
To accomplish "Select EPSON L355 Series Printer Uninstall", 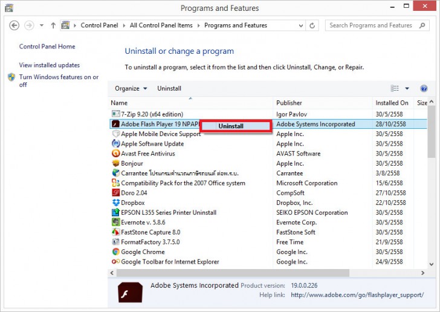I will point(169,212).
